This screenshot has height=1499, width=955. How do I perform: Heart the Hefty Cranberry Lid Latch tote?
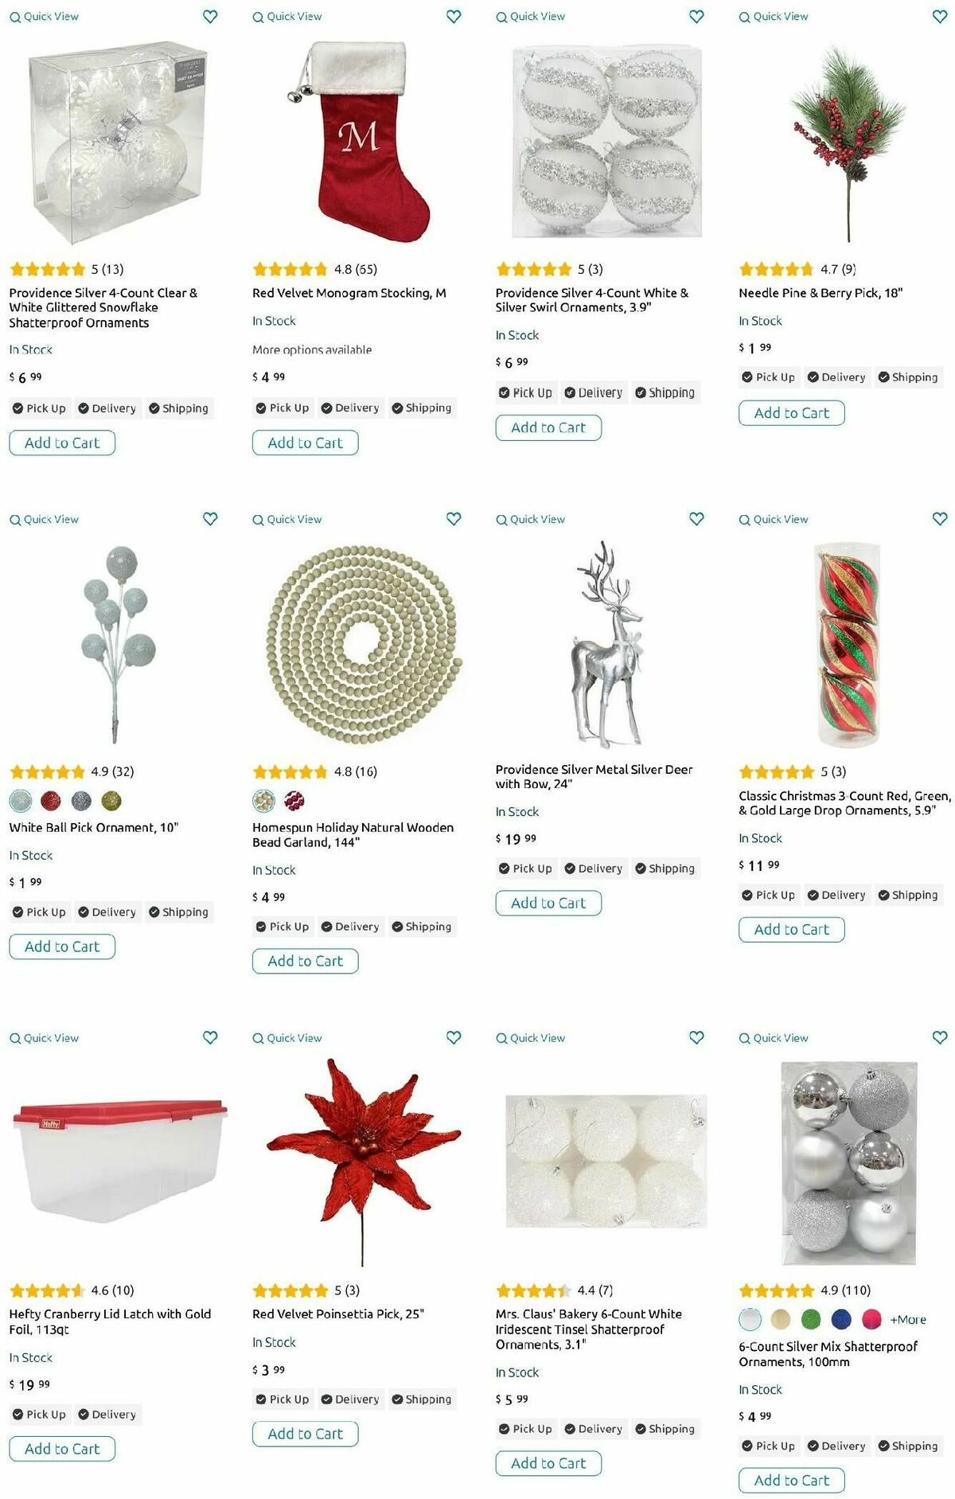pyautogui.click(x=210, y=1037)
